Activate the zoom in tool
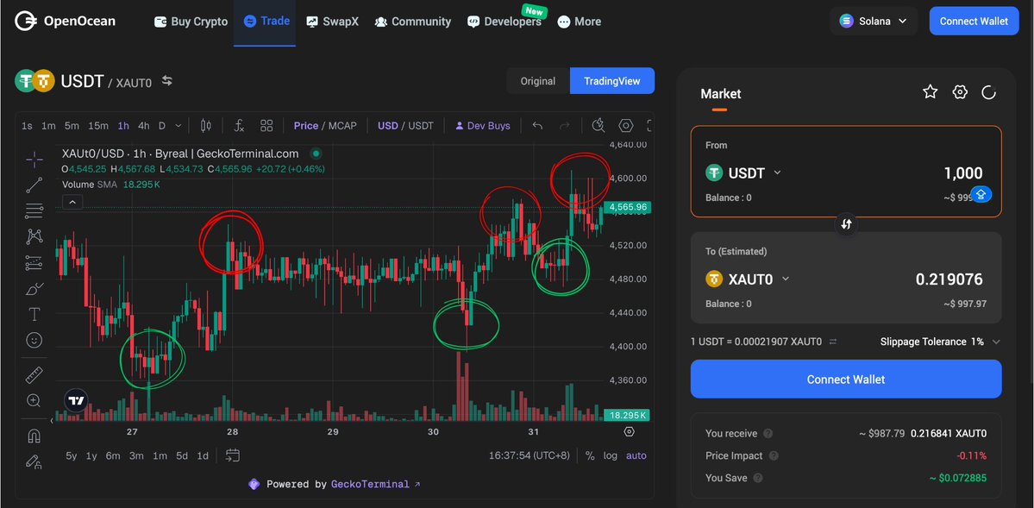This screenshot has height=508, width=1034. point(34,400)
